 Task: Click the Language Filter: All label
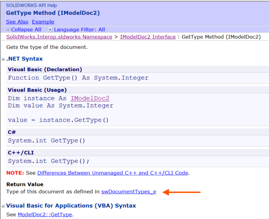80,29
